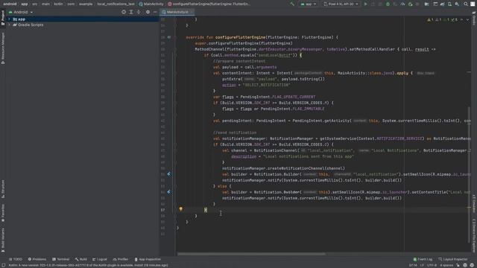Click the editor horizontal scrollbar
The width and height of the screenshot is (477, 268).
[251, 254]
